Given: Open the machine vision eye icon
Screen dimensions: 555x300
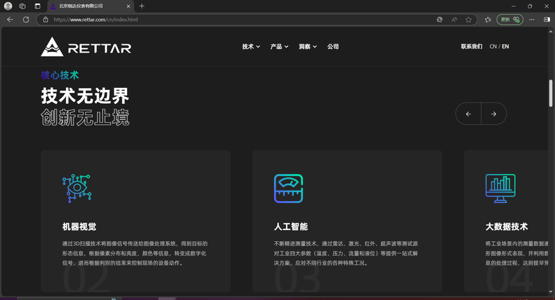Looking at the screenshot, I should [77, 188].
